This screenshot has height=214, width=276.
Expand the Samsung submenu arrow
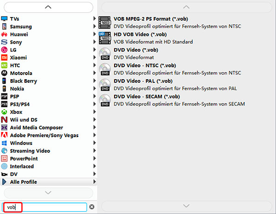94,26
